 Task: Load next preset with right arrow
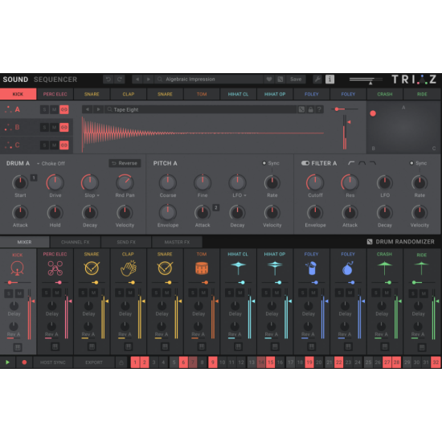pos(149,80)
